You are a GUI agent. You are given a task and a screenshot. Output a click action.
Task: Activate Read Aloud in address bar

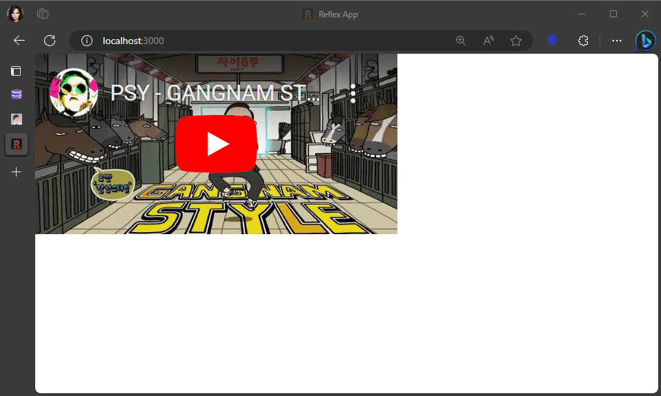click(x=489, y=41)
